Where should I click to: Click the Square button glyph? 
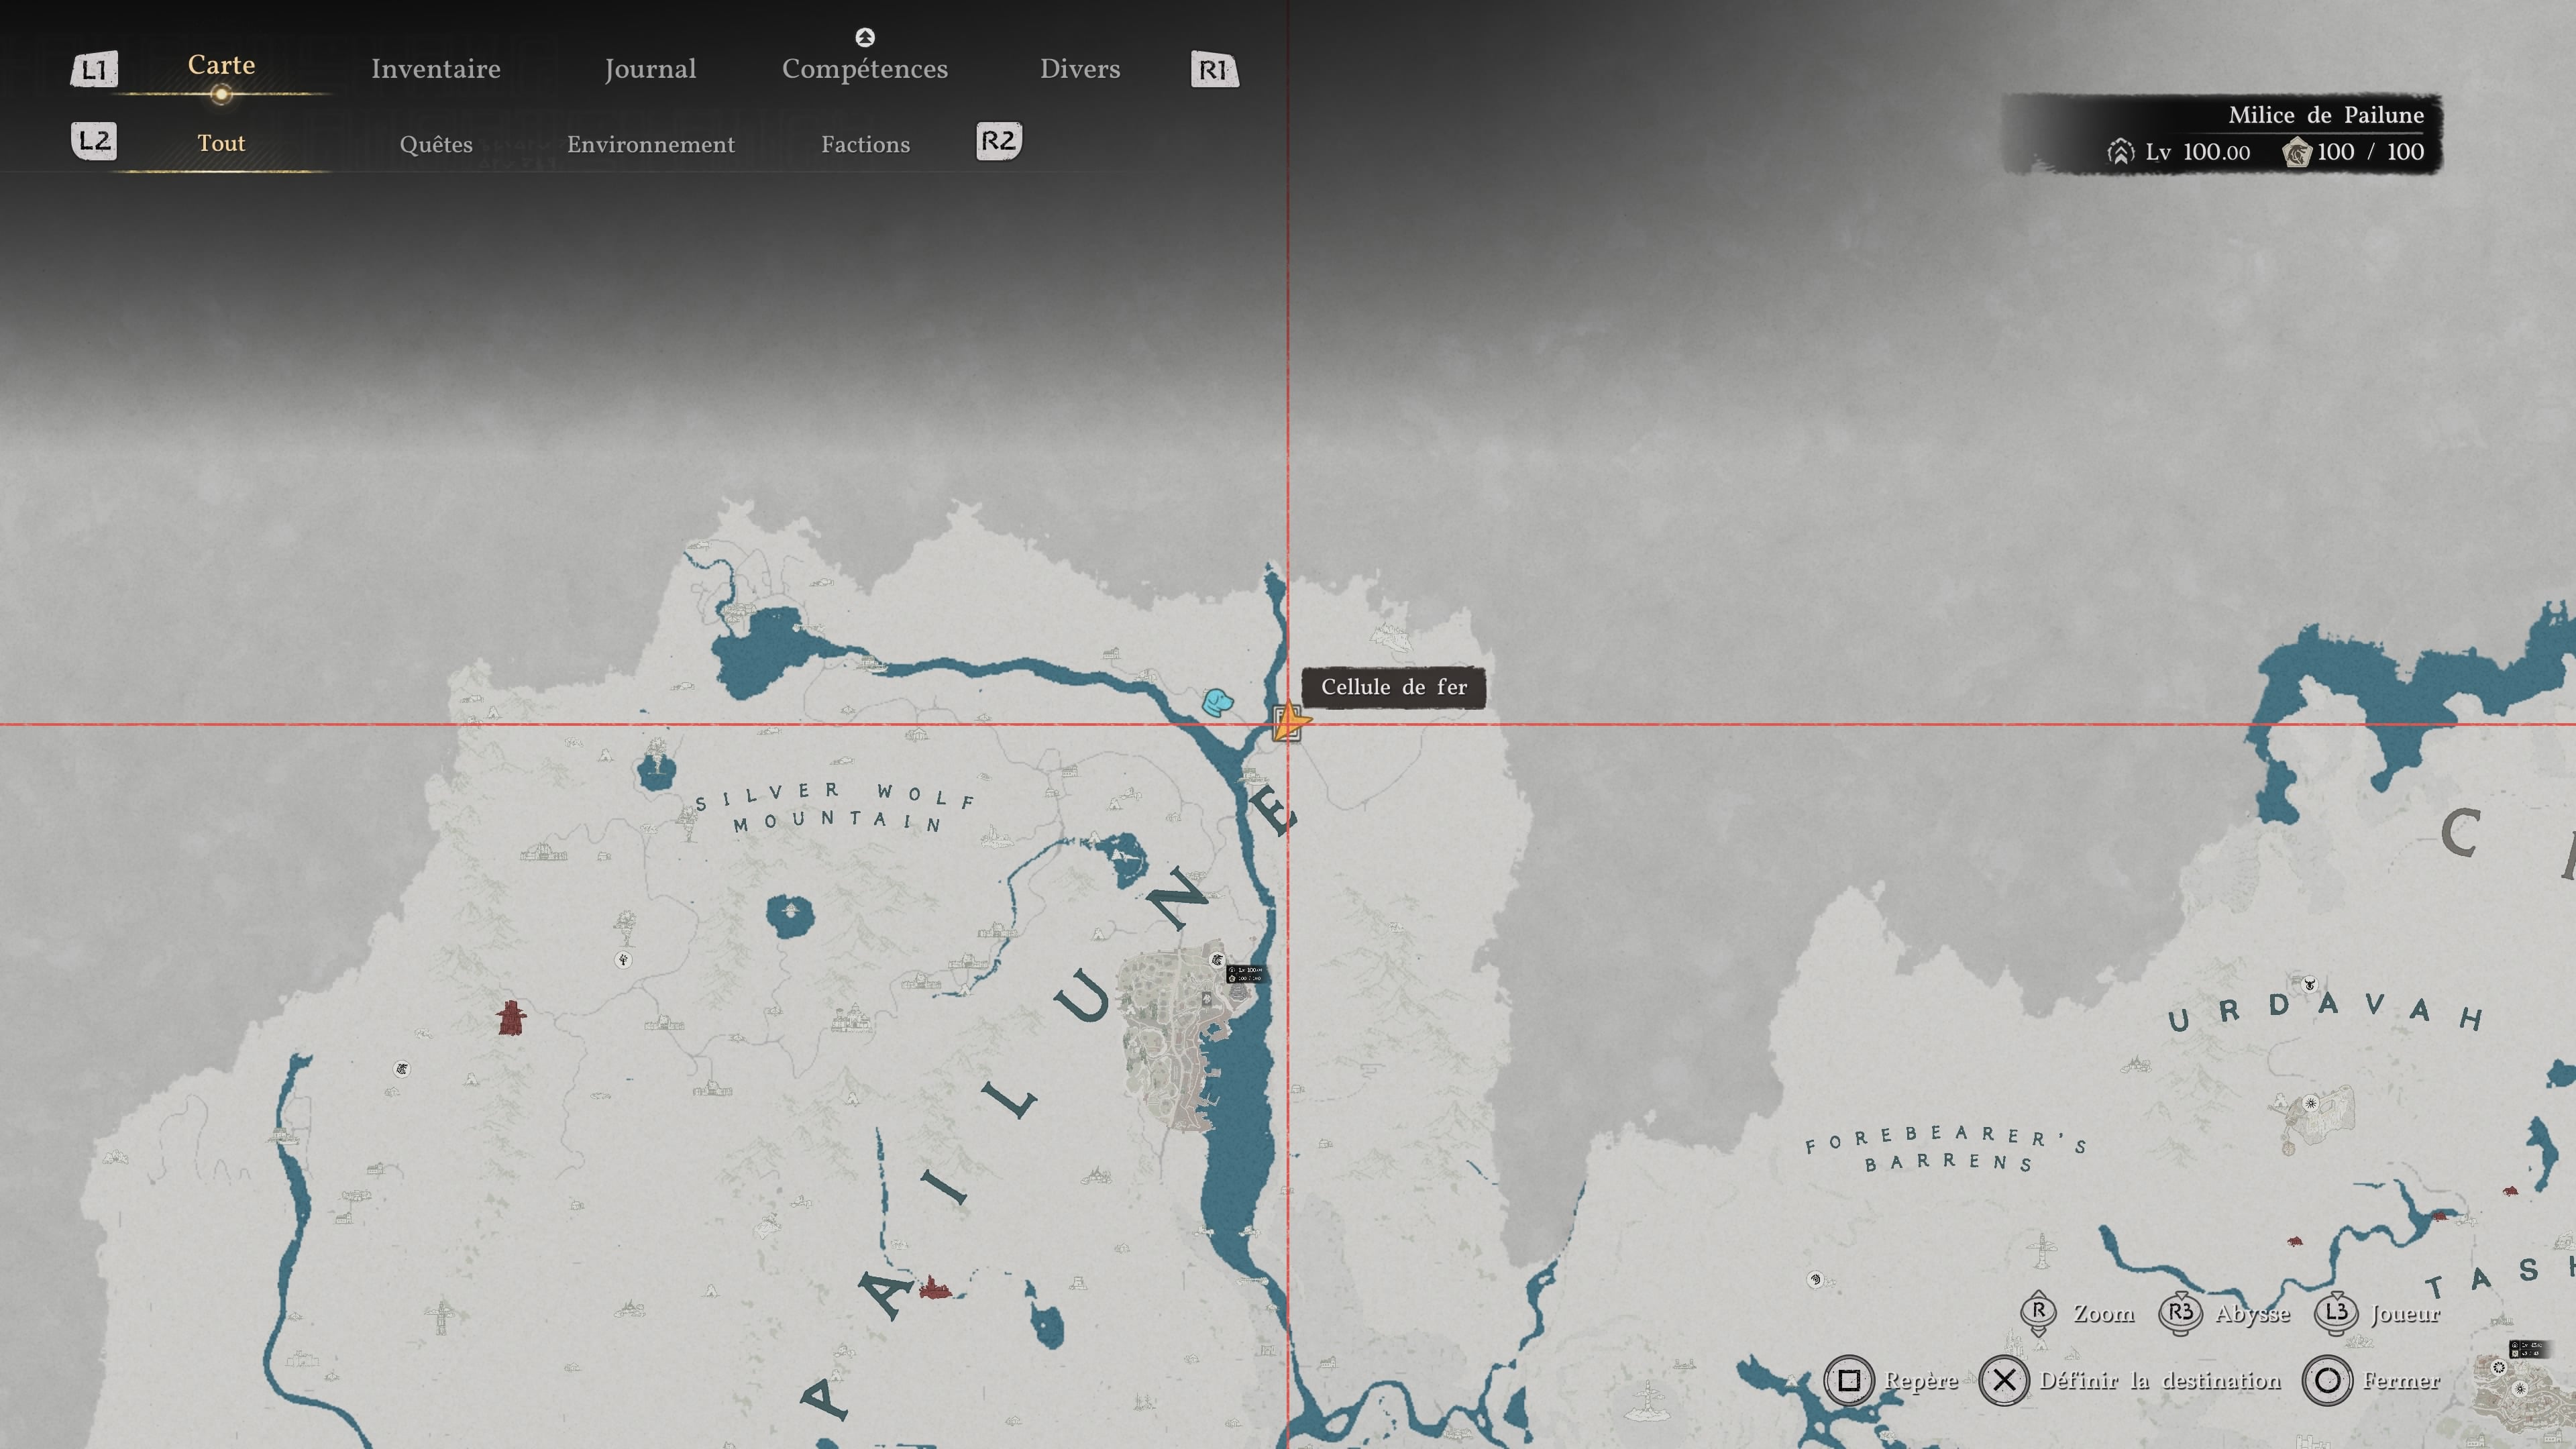coord(1849,1381)
